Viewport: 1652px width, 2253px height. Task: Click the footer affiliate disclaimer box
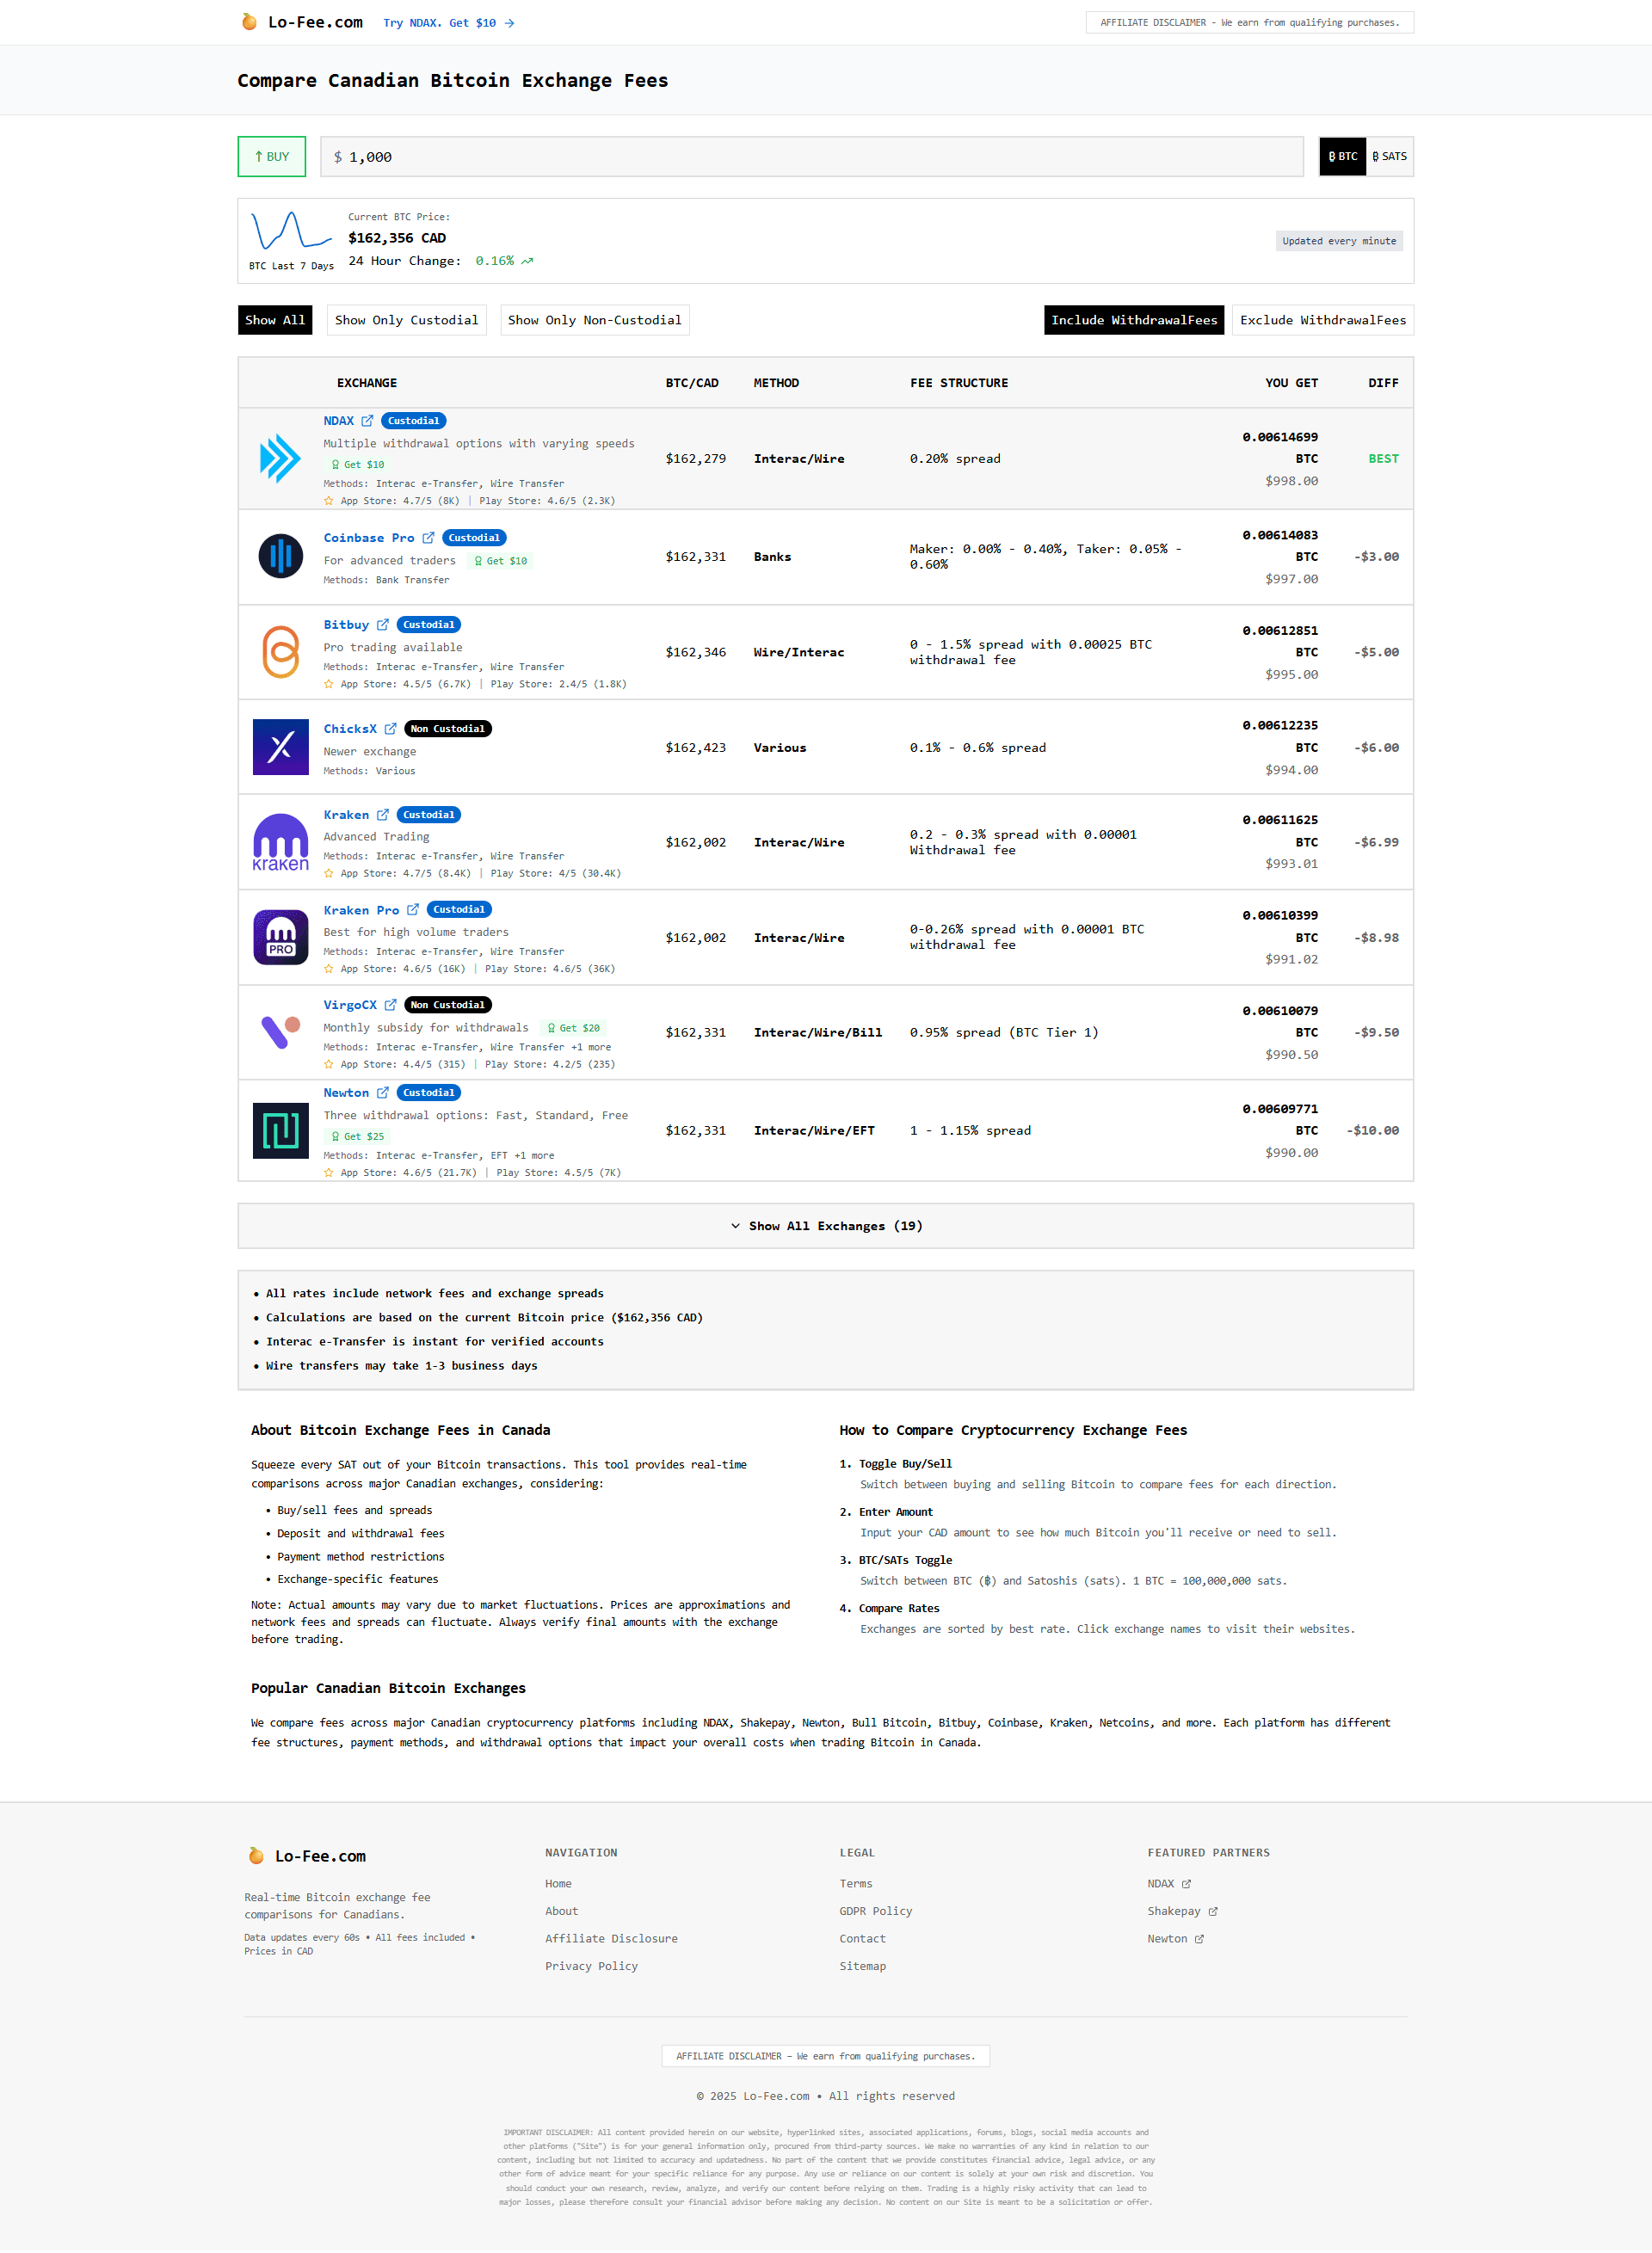[826, 2056]
